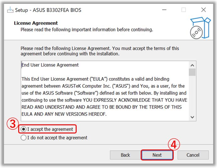Click the license text scroll up arrow

point(192,65)
